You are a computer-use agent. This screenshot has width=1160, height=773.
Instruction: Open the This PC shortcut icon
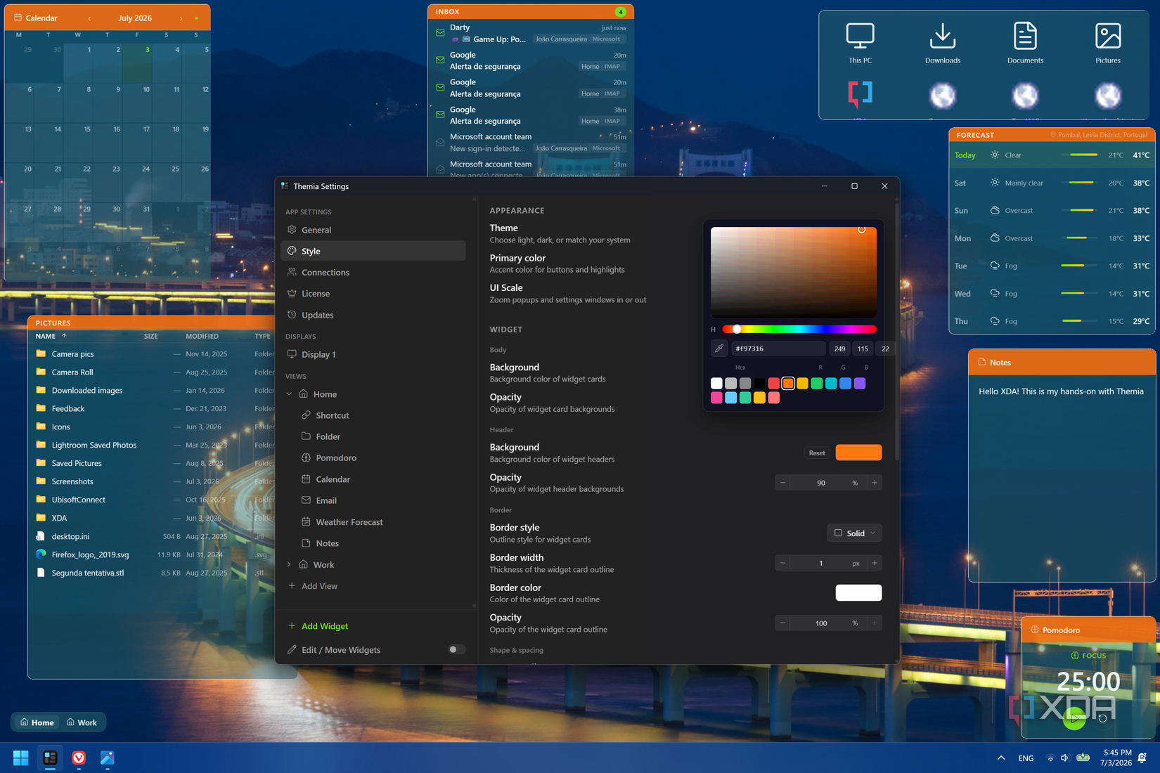tap(860, 44)
